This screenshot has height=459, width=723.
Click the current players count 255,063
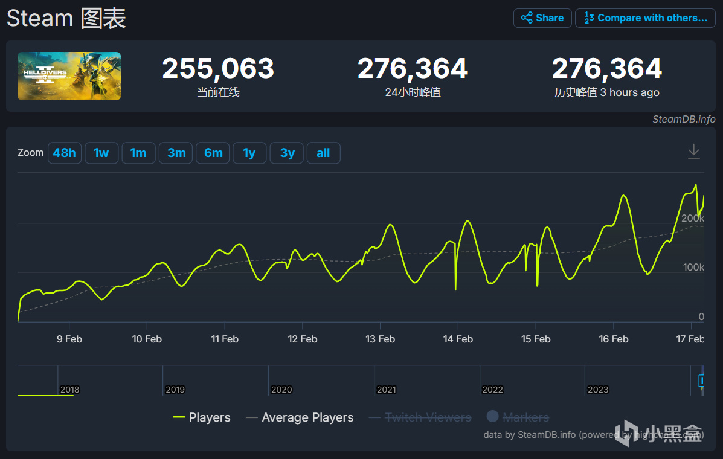(x=218, y=68)
